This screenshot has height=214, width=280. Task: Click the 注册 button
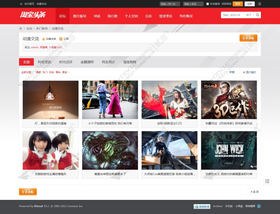coord(250,4)
